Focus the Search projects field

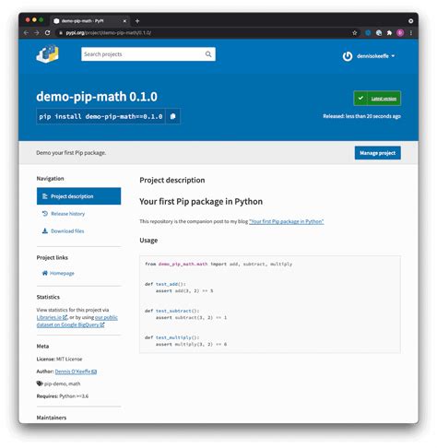[148, 54]
